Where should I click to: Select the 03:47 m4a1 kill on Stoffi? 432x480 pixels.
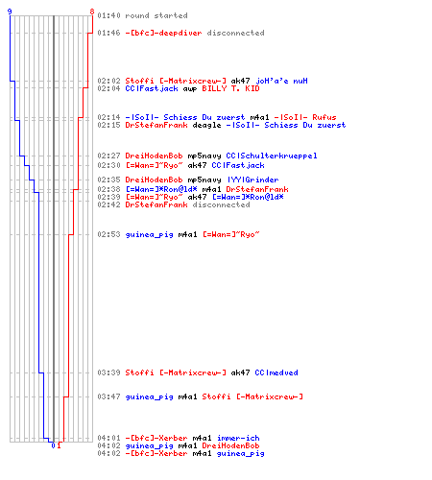pyautogui.click(x=200, y=396)
